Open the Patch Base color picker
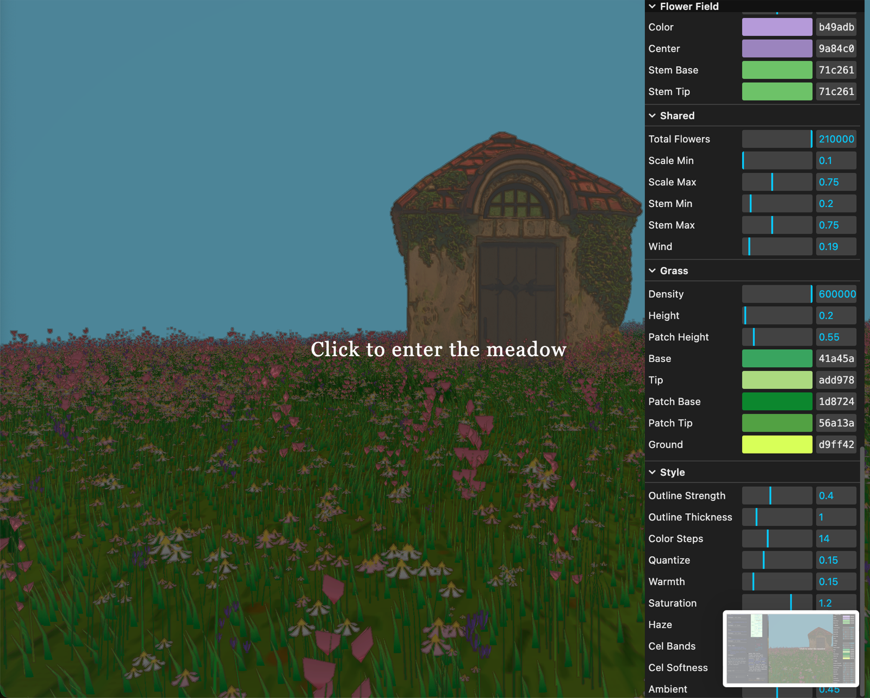This screenshot has width=870, height=698. [x=776, y=401]
